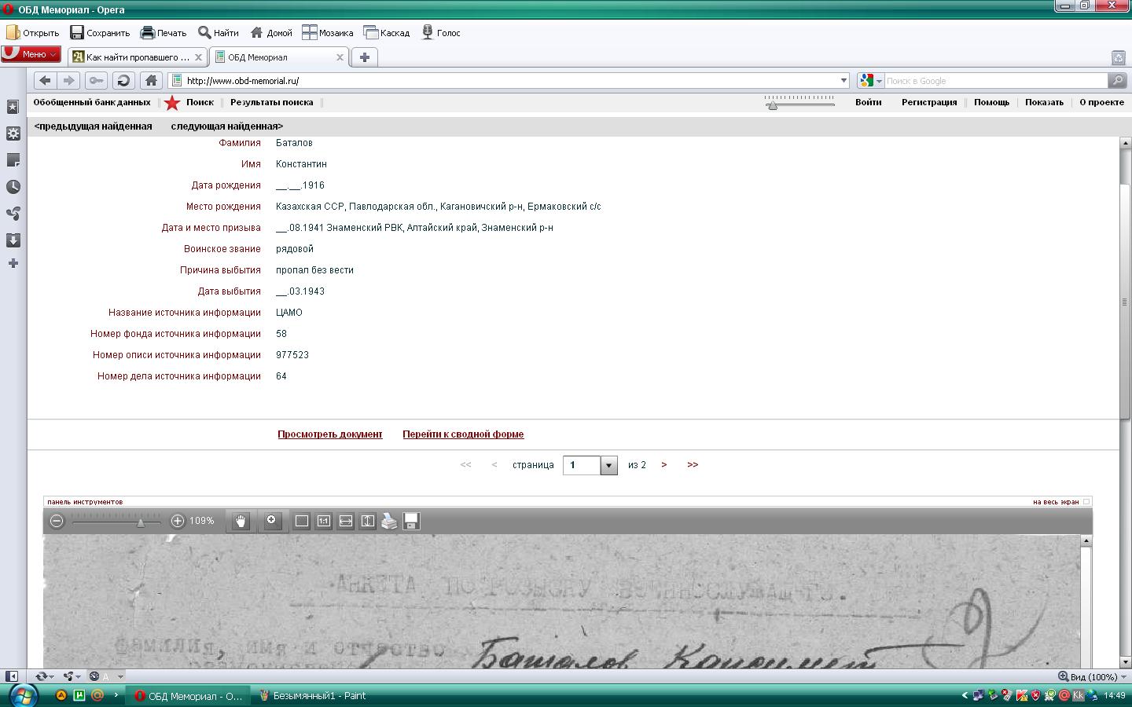Screen dimensions: 1132x707
Task: Open the Opera Link sync dropdown in the status bar
Action: click(x=44, y=676)
